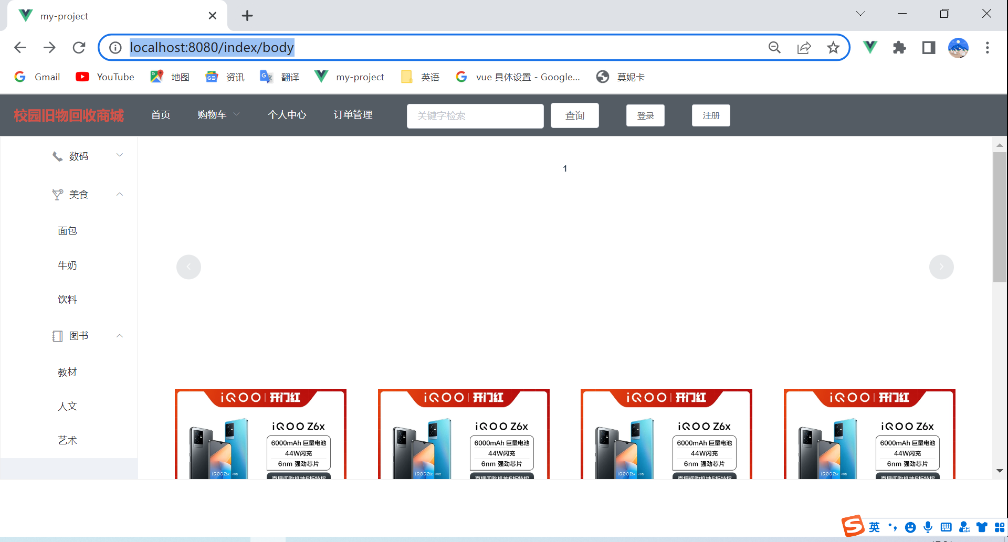This screenshot has height=542, width=1008.
Task: Collapse the 美食 category submenu
Action: click(x=69, y=195)
